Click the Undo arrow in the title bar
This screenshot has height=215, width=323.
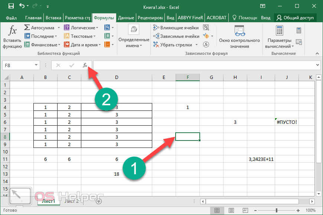[x=22, y=6]
